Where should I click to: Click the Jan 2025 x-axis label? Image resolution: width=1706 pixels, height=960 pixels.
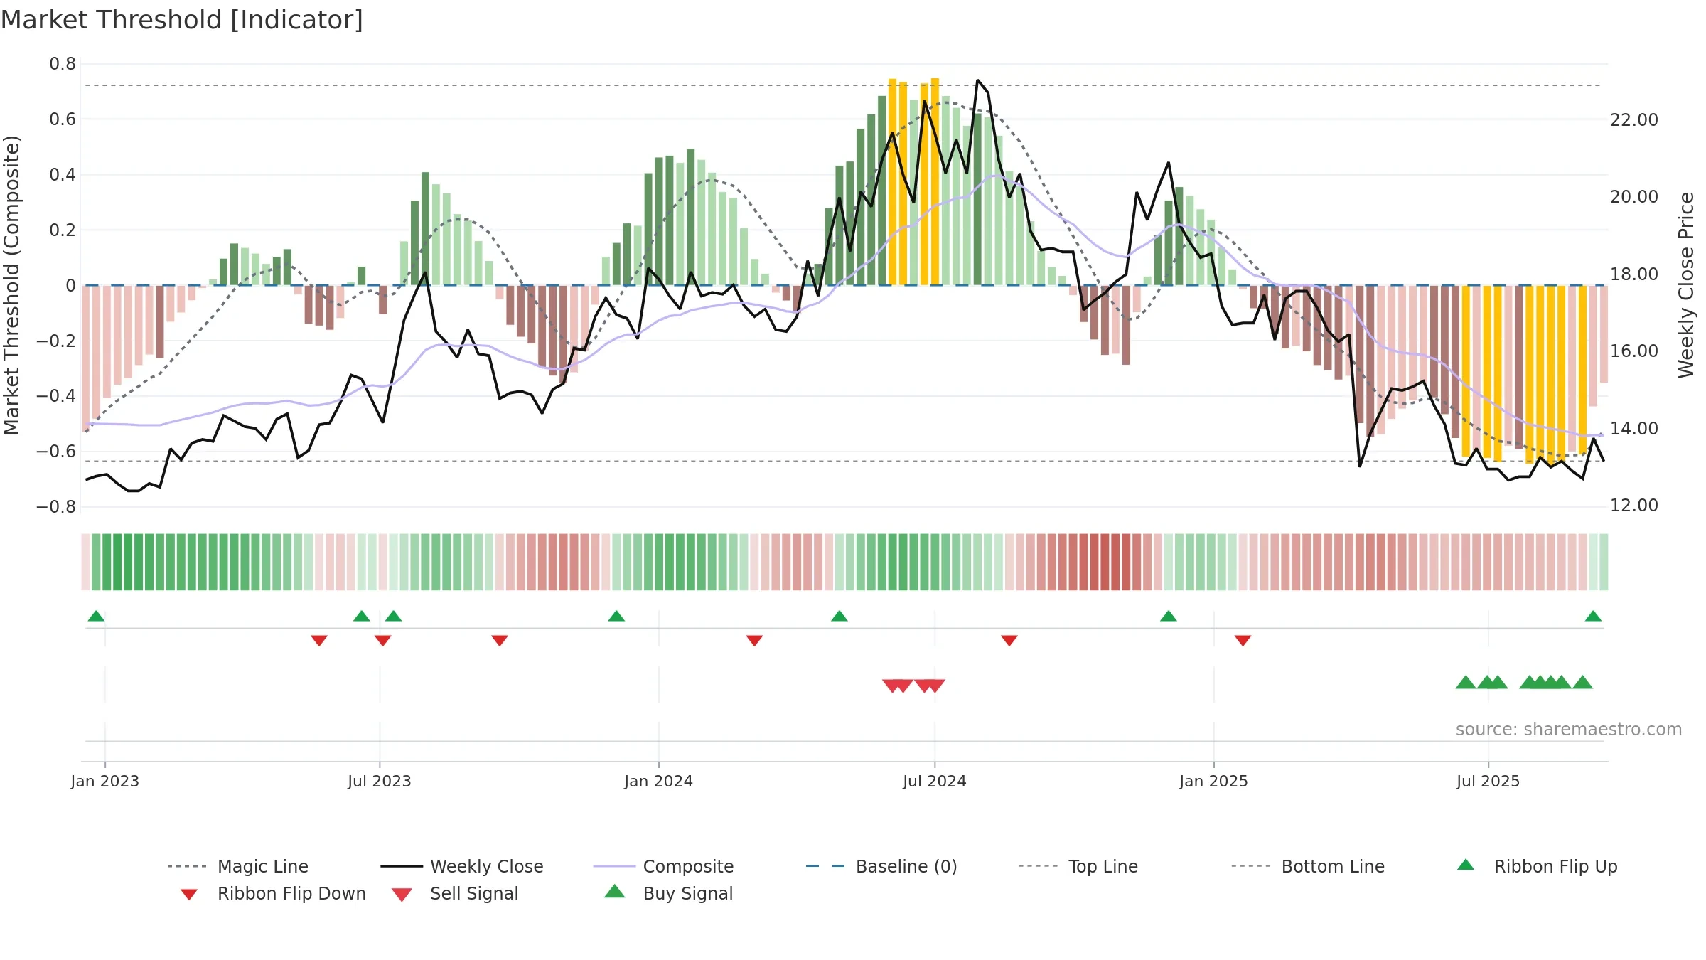pyautogui.click(x=1213, y=781)
